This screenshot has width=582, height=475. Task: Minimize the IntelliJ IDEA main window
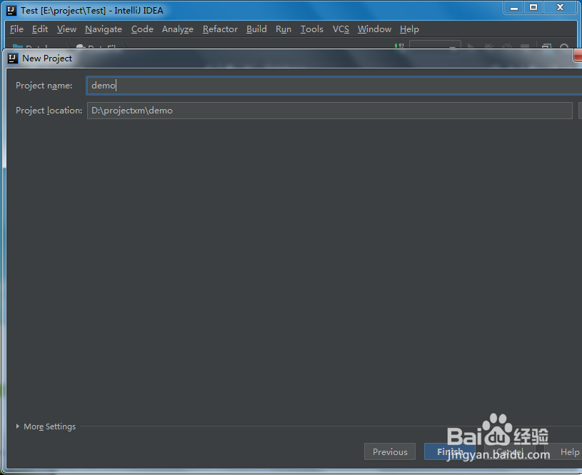tap(513, 8)
